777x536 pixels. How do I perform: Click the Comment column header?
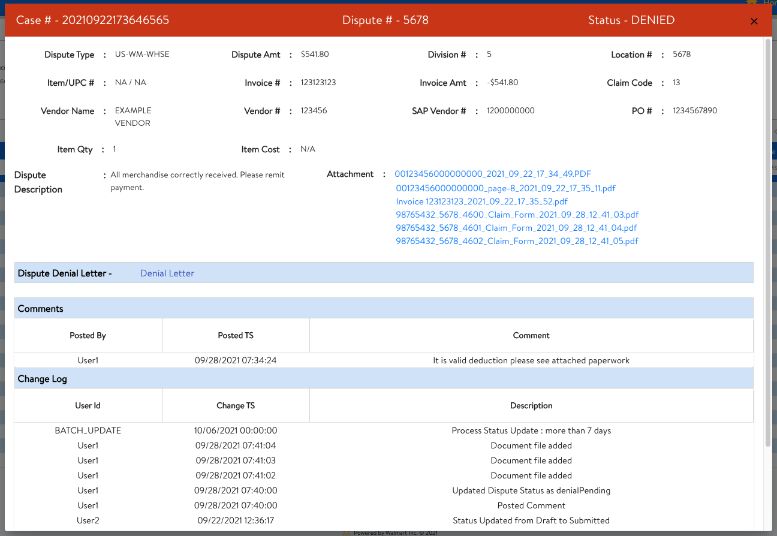[531, 335]
